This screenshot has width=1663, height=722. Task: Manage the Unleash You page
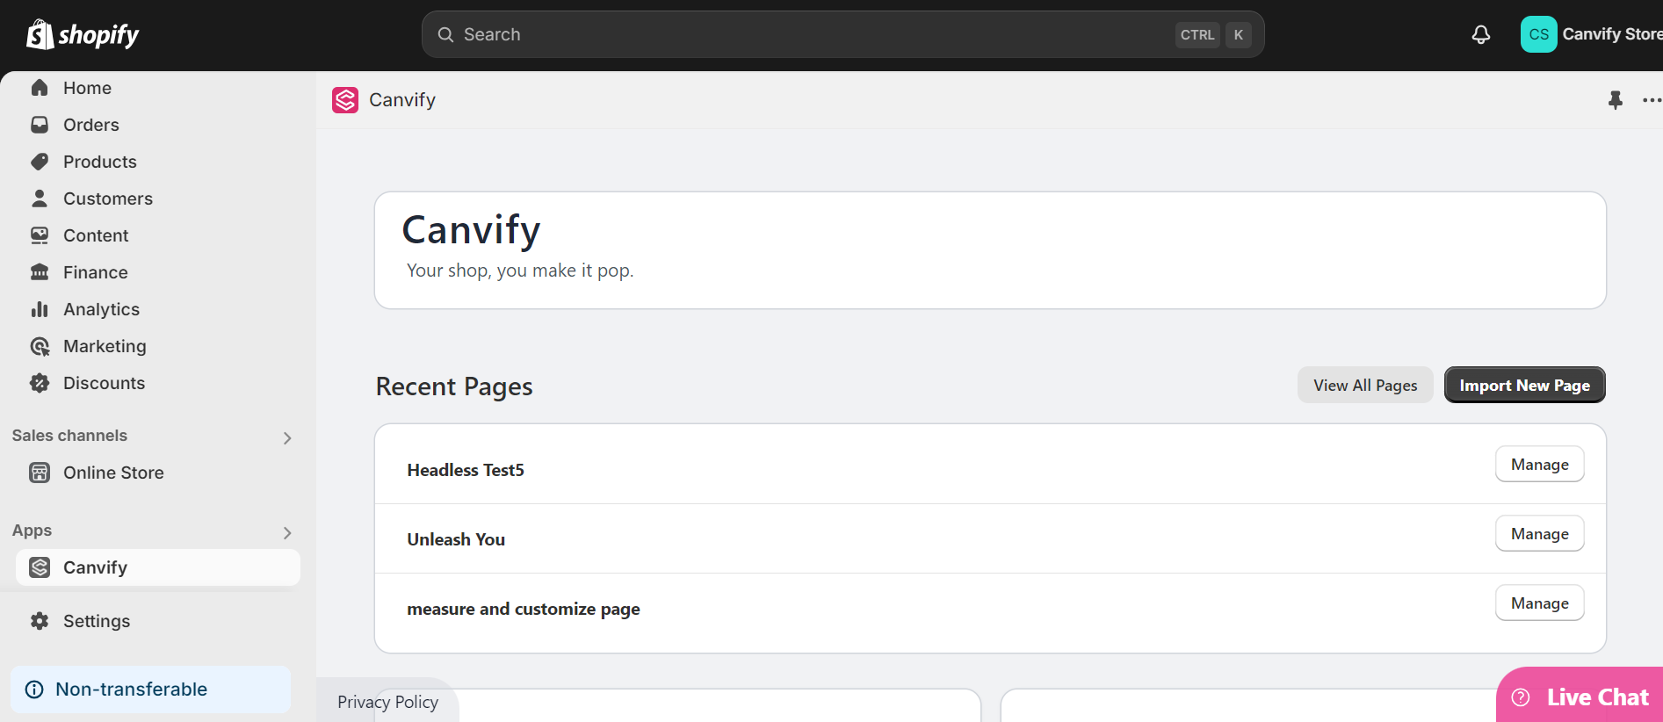pyautogui.click(x=1539, y=533)
